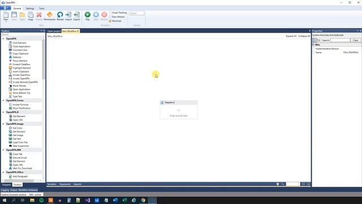Image resolution: width=362 pixels, height=204 pixels.
Task: Collapse the OpenRPA.IE toolbox group
Action: 3,112
